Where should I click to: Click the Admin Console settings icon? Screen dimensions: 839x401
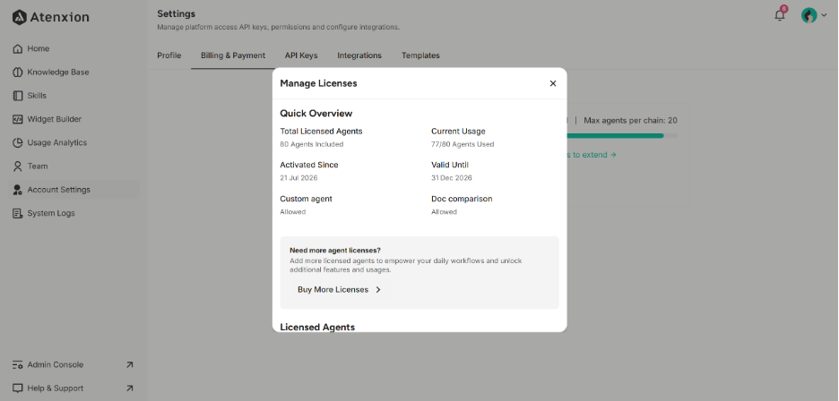[17, 364]
